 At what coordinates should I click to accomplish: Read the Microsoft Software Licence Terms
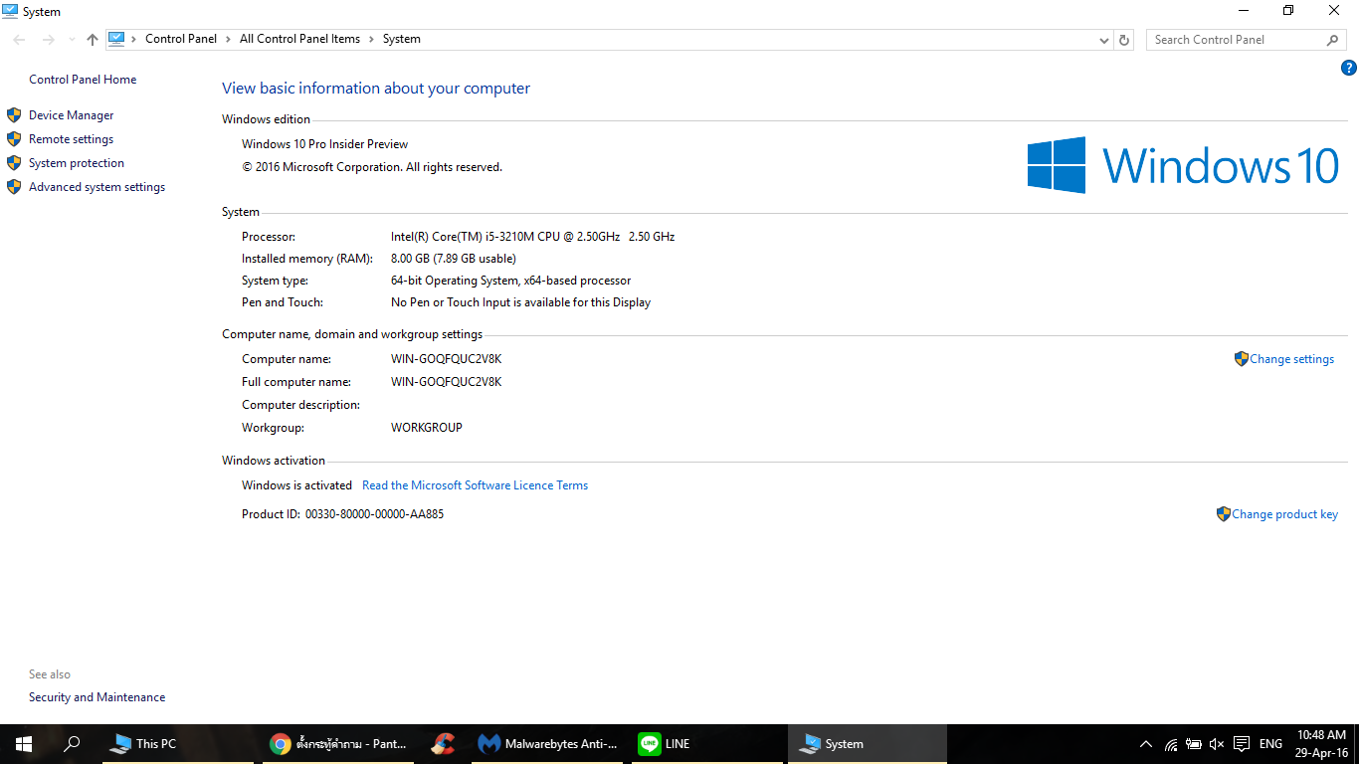coord(476,485)
